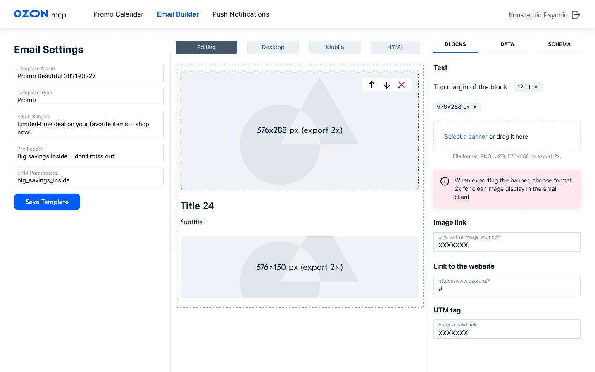Viewport: 595px width, 372px height.
Task: Go to Push Notifications page
Action: 240,14
